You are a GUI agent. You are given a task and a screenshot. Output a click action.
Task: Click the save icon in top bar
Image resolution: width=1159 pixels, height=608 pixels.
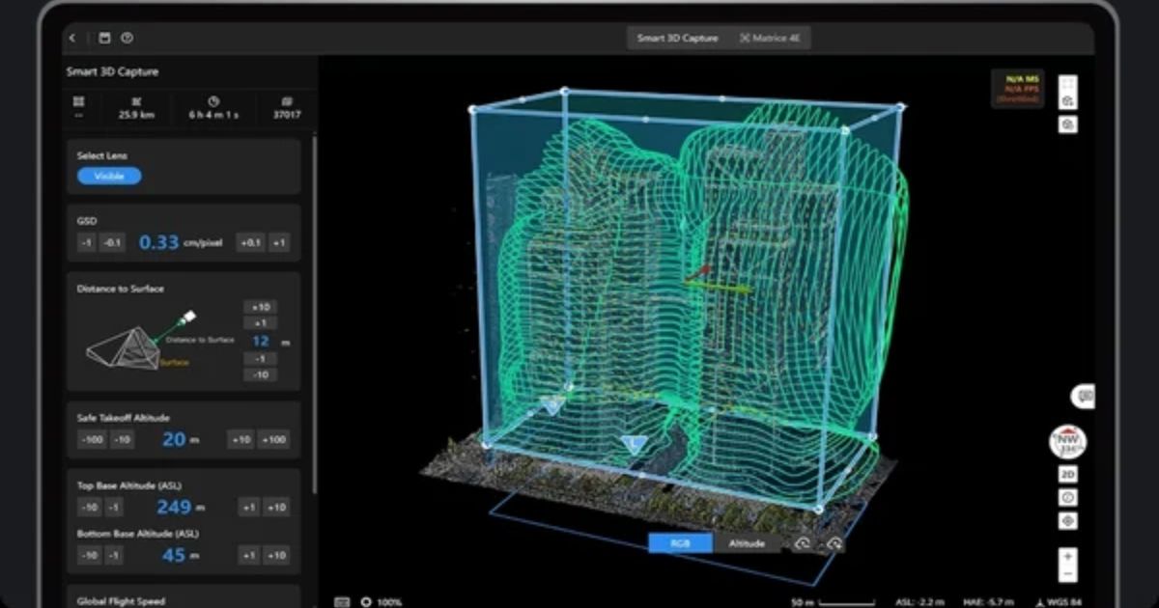coord(104,39)
